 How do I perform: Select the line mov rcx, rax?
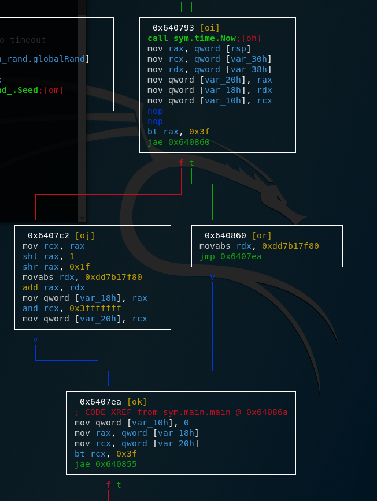coord(53,246)
